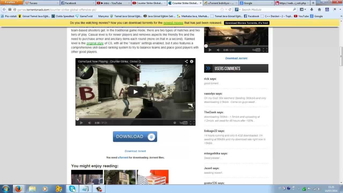Viewport: 343px width, 193px height.
Task: Open the YouTube bookmark
Action: 301,16
